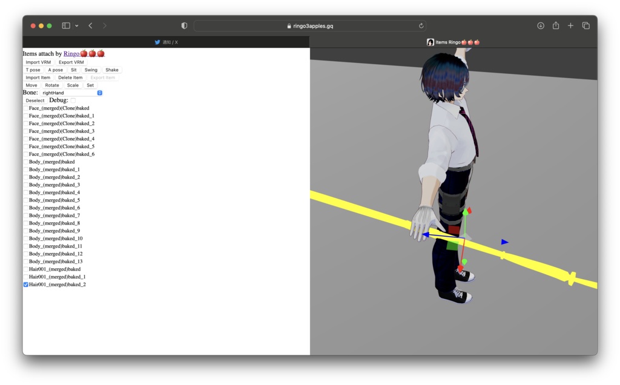Image resolution: width=620 pixels, height=385 pixels.
Task: Select Scale transform mode
Action: click(x=73, y=85)
